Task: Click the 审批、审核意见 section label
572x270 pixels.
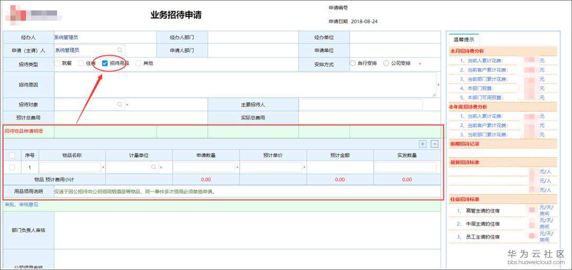Action: 21,205
